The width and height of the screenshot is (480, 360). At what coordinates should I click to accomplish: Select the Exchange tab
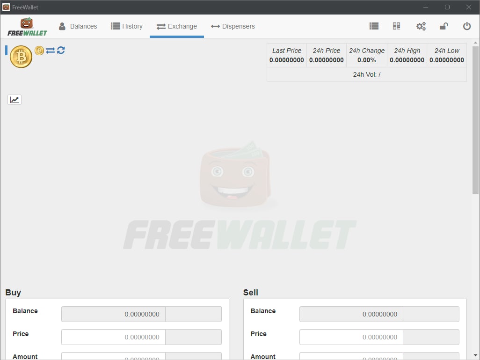(177, 26)
